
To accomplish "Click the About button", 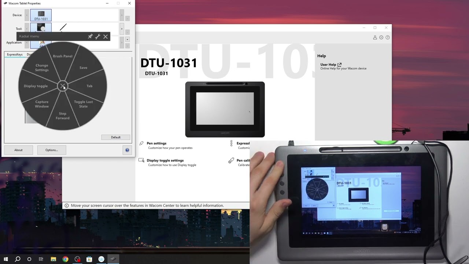I will pos(18,150).
